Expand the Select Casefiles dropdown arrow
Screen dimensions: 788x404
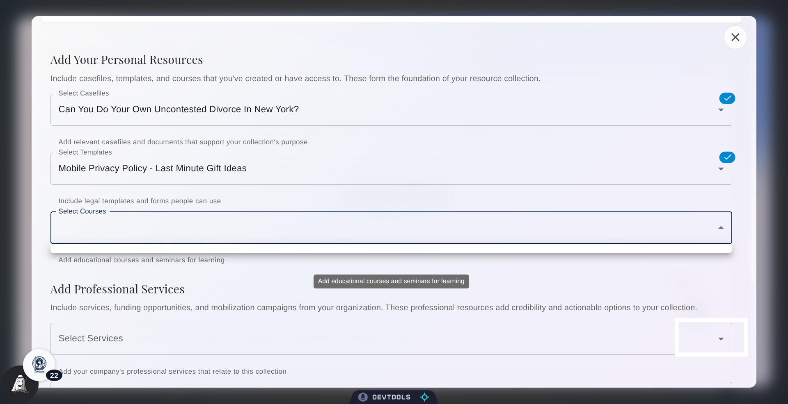point(721,110)
